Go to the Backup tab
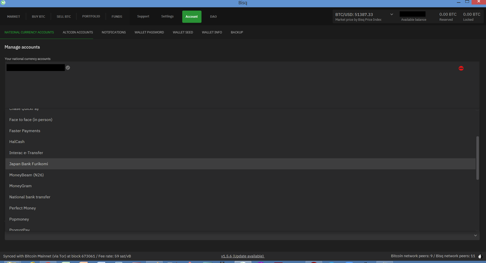Viewport: 486px width, 263px height. coord(237,32)
